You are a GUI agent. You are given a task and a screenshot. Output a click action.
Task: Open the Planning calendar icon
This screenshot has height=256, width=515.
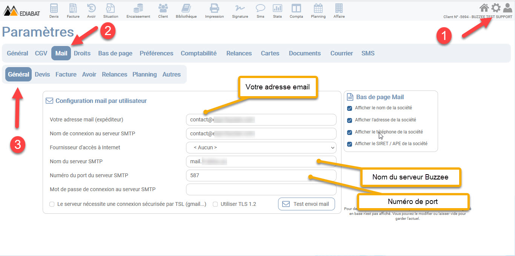click(x=318, y=8)
